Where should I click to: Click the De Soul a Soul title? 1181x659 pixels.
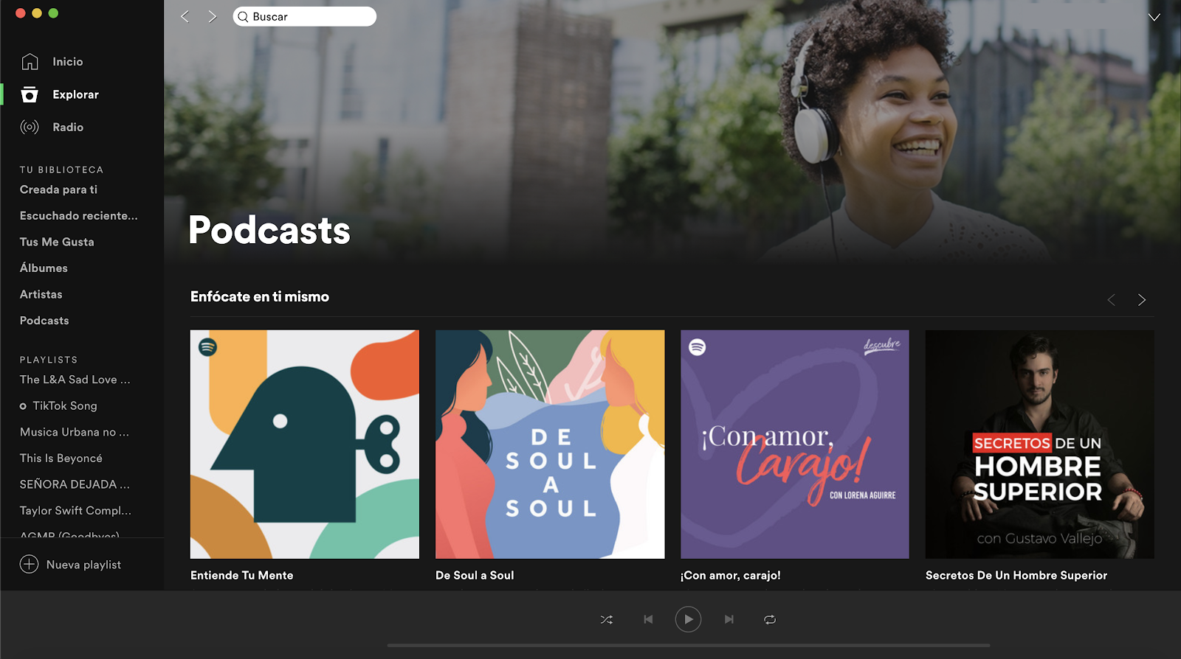pyautogui.click(x=475, y=575)
